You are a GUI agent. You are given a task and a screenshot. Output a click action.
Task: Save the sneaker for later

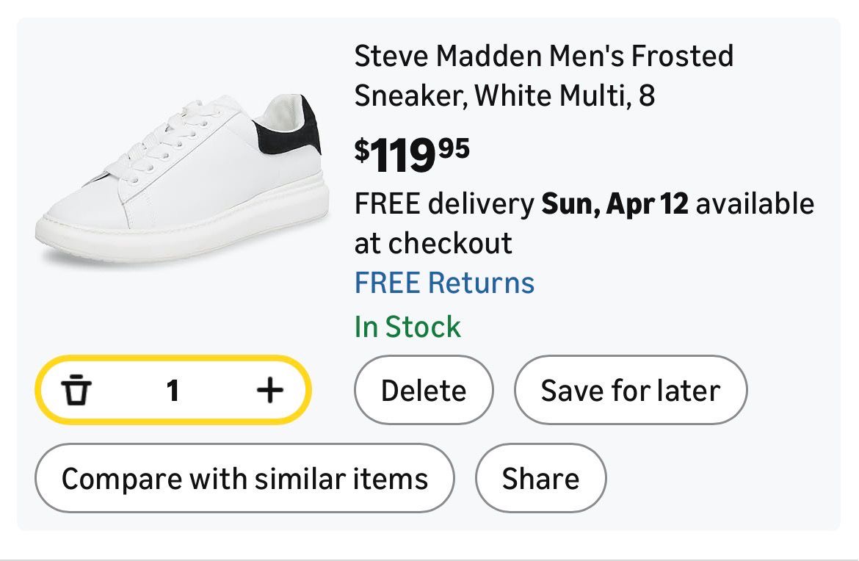click(630, 391)
